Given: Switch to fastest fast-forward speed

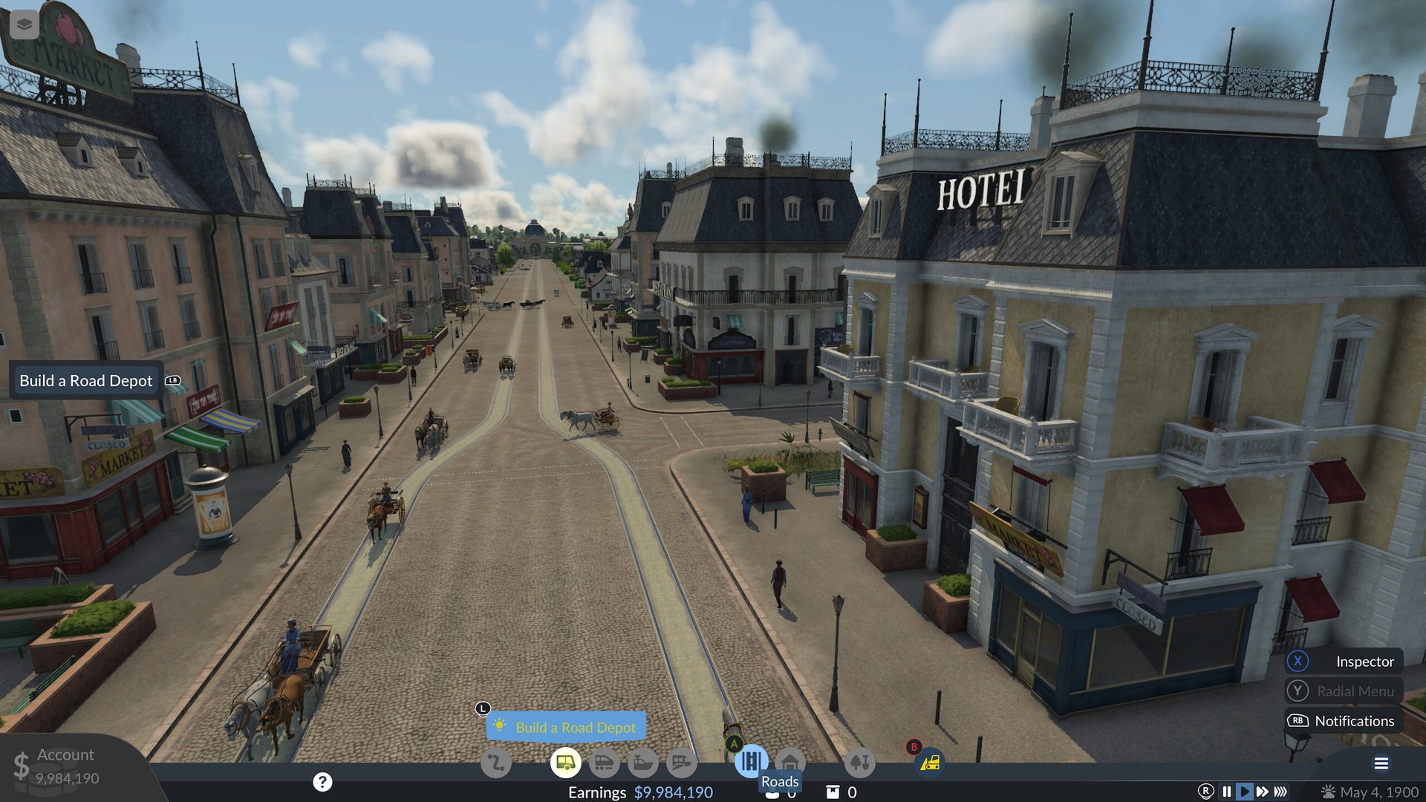Looking at the screenshot, I should coord(1280,792).
